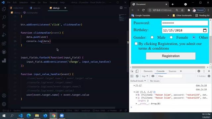Click the address bar URL
Viewport: 212px width, 119px height.
pyautogui.click(x=163, y=10)
